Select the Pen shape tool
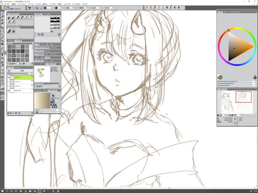The width and height of the screenshot is (258, 193). 2,48
